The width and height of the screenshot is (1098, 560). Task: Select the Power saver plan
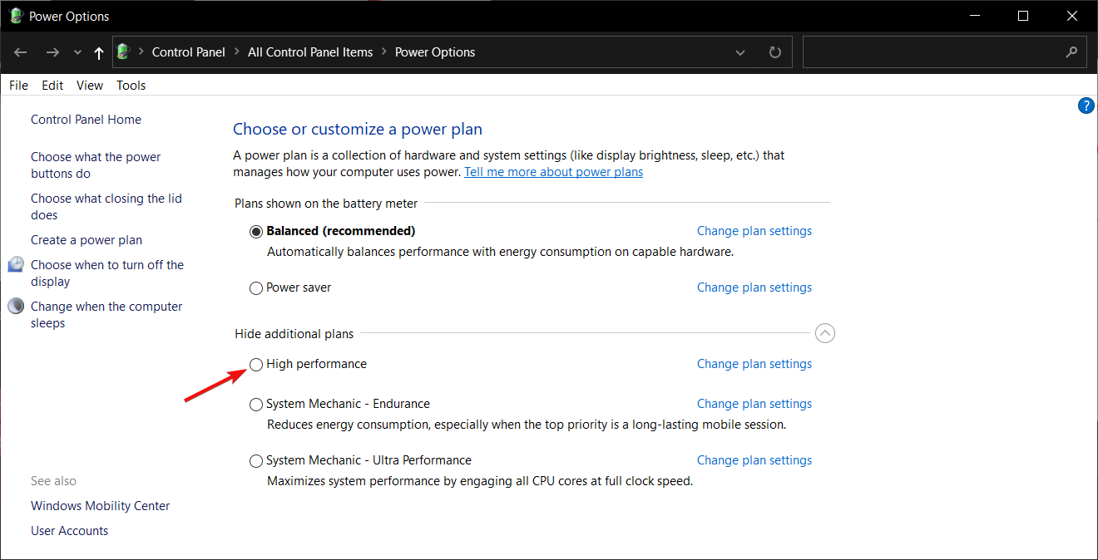pyautogui.click(x=256, y=287)
